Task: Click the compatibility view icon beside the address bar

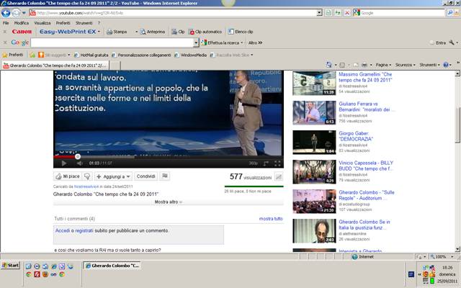Action: point(328,13)
